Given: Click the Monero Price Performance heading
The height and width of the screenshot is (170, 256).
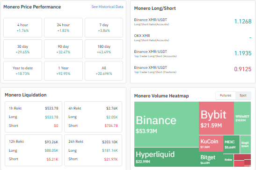Looking at the screenshot, I should coord(32,7).
